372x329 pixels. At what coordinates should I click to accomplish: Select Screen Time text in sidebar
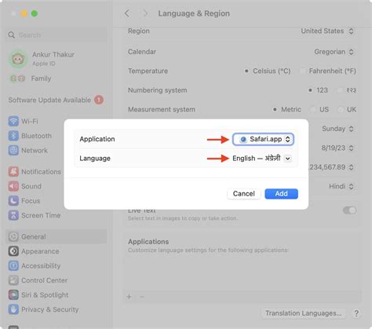point(41,215)
